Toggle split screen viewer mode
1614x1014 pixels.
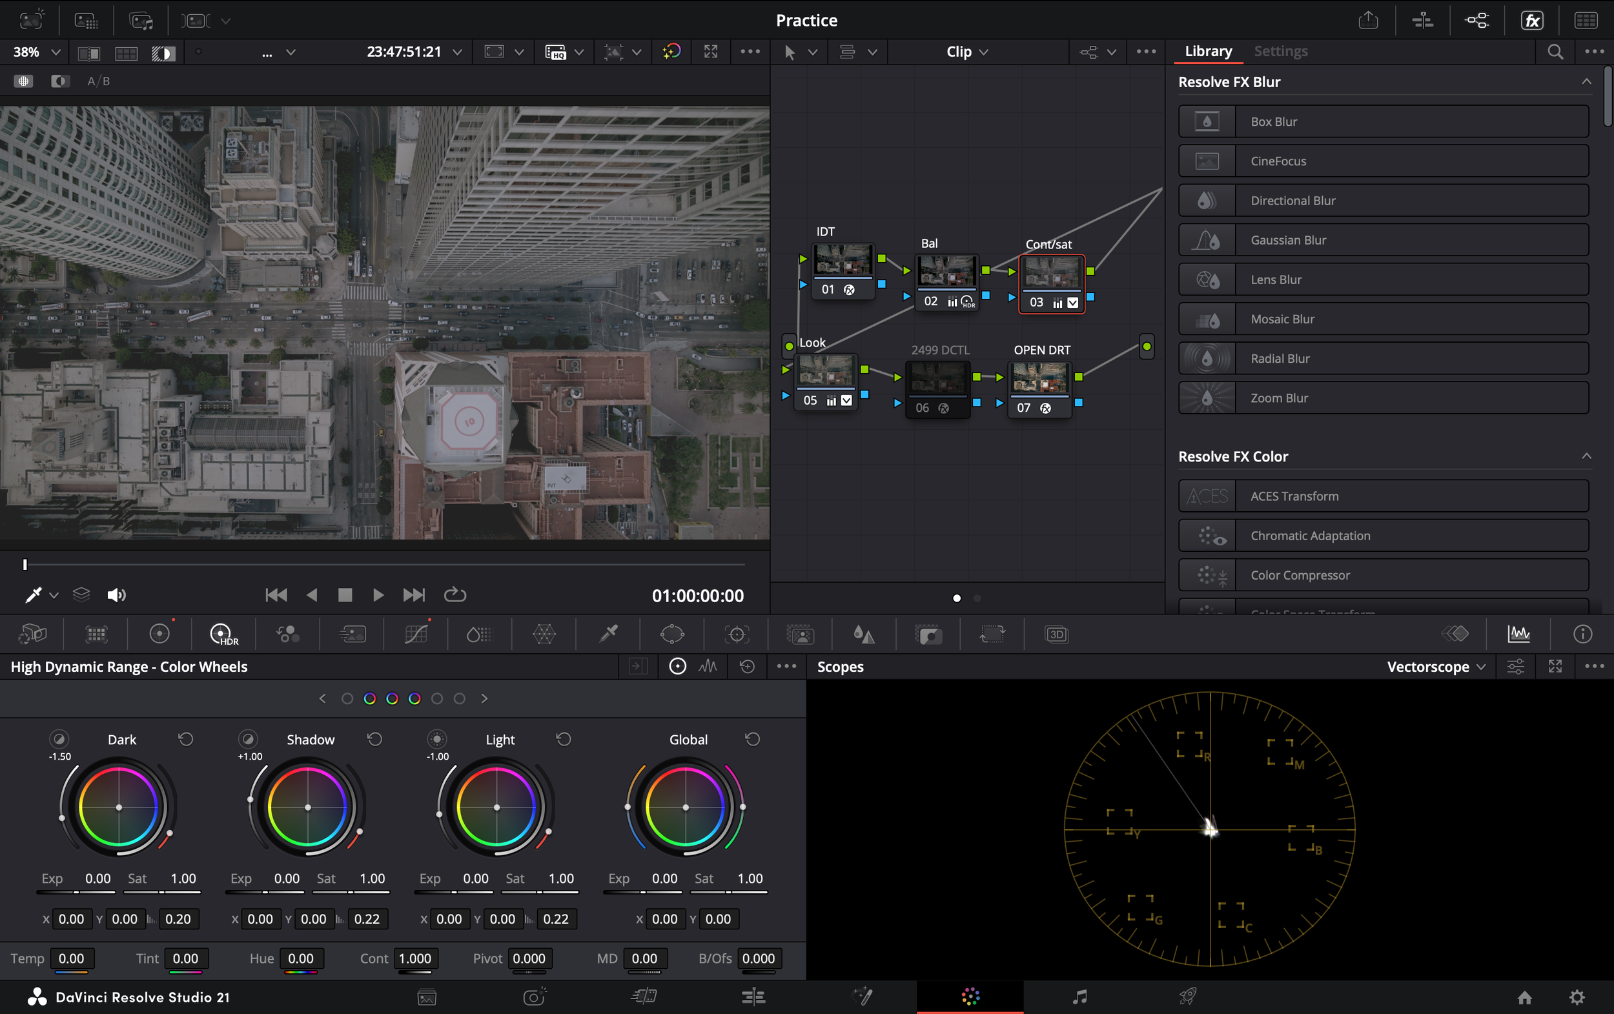[x=126, y=53]
